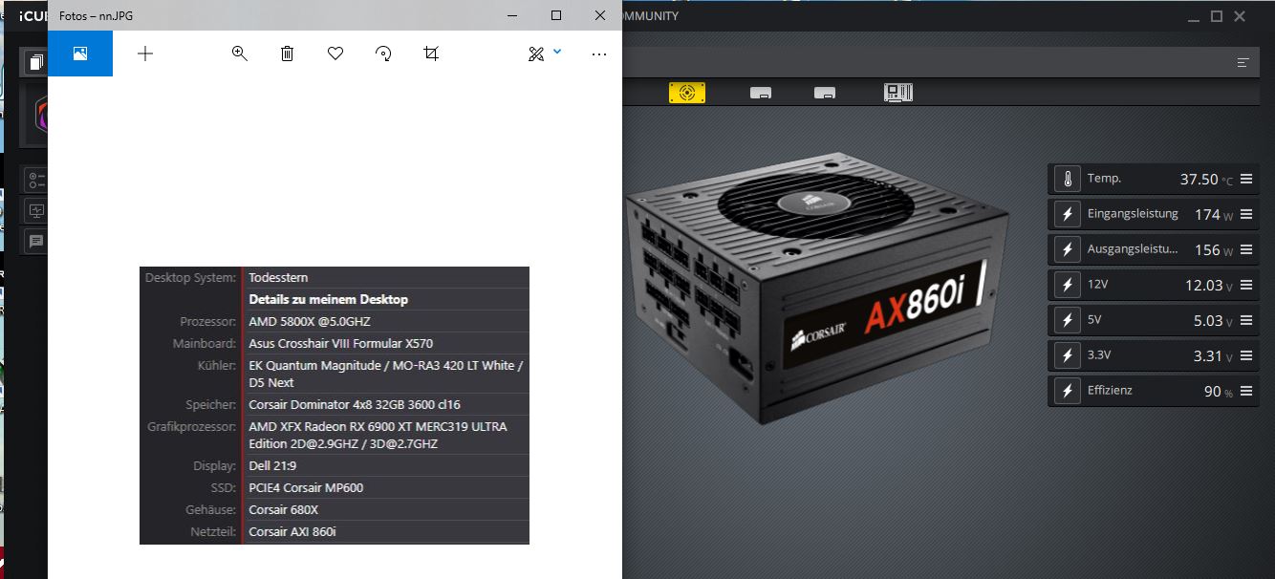Screen dimensions: 1275x579
Task: Mark the photo as favorite with the heart
Action: click(335, 54)
